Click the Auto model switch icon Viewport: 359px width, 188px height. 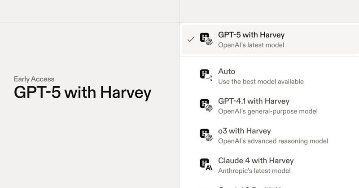tap(206, 76)
